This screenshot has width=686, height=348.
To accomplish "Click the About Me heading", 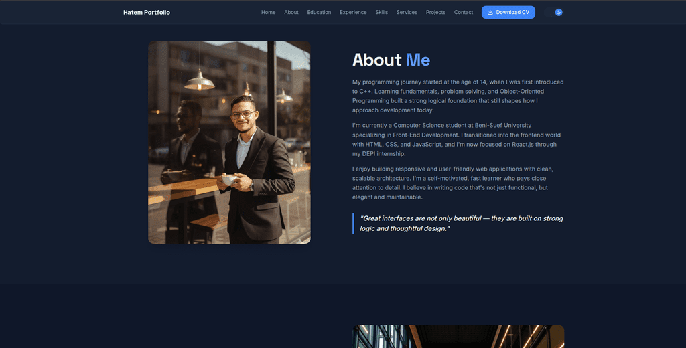I will point(391,60).
